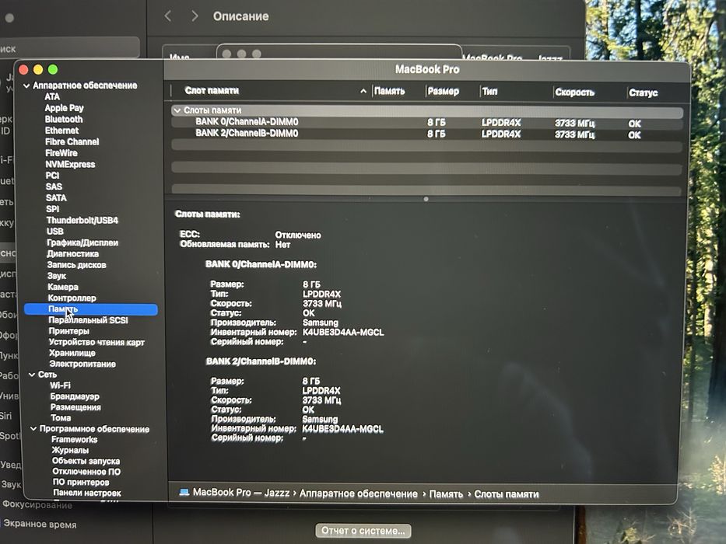Click MacBook Pro — Jazzz in path bar
The image size is (726, 544).
tap(241, 493)
